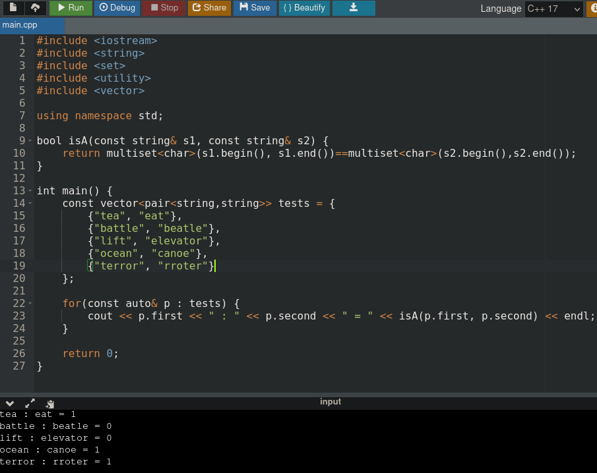Click the {"lift", "elevator"} test pair

(154, 241)
